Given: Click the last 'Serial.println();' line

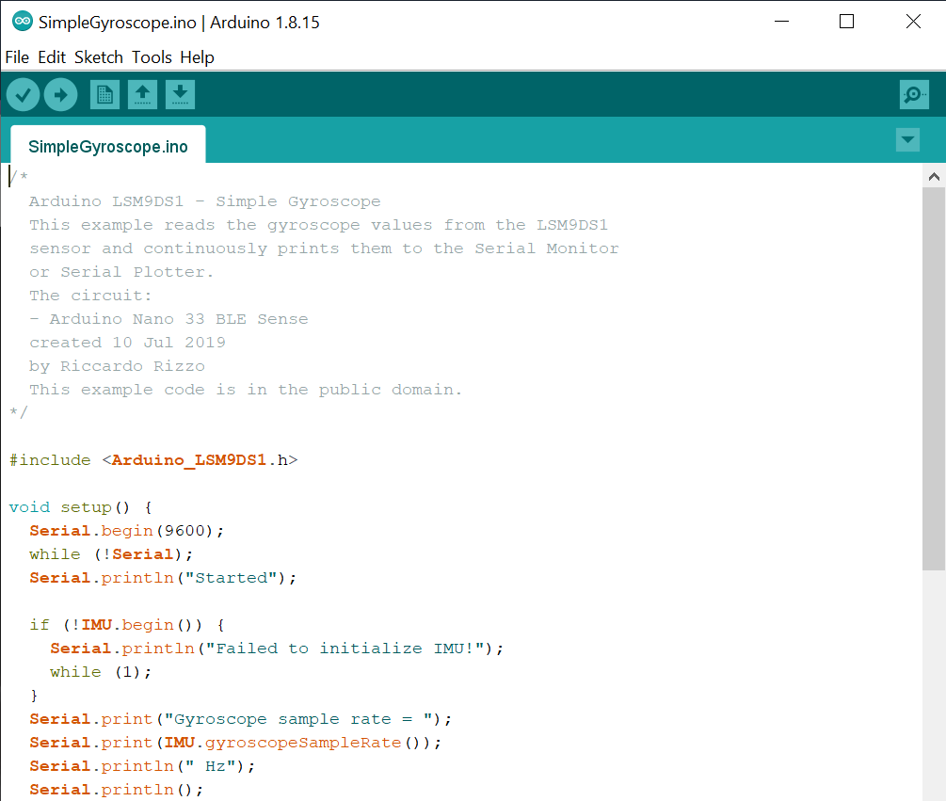Looking at the screenshot, I should (117, 790).
